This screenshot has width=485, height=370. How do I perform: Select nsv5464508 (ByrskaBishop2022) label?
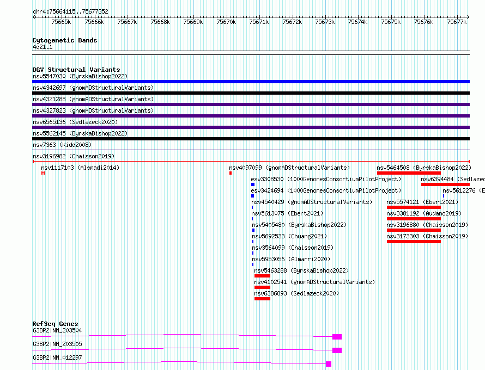[424, 168]
